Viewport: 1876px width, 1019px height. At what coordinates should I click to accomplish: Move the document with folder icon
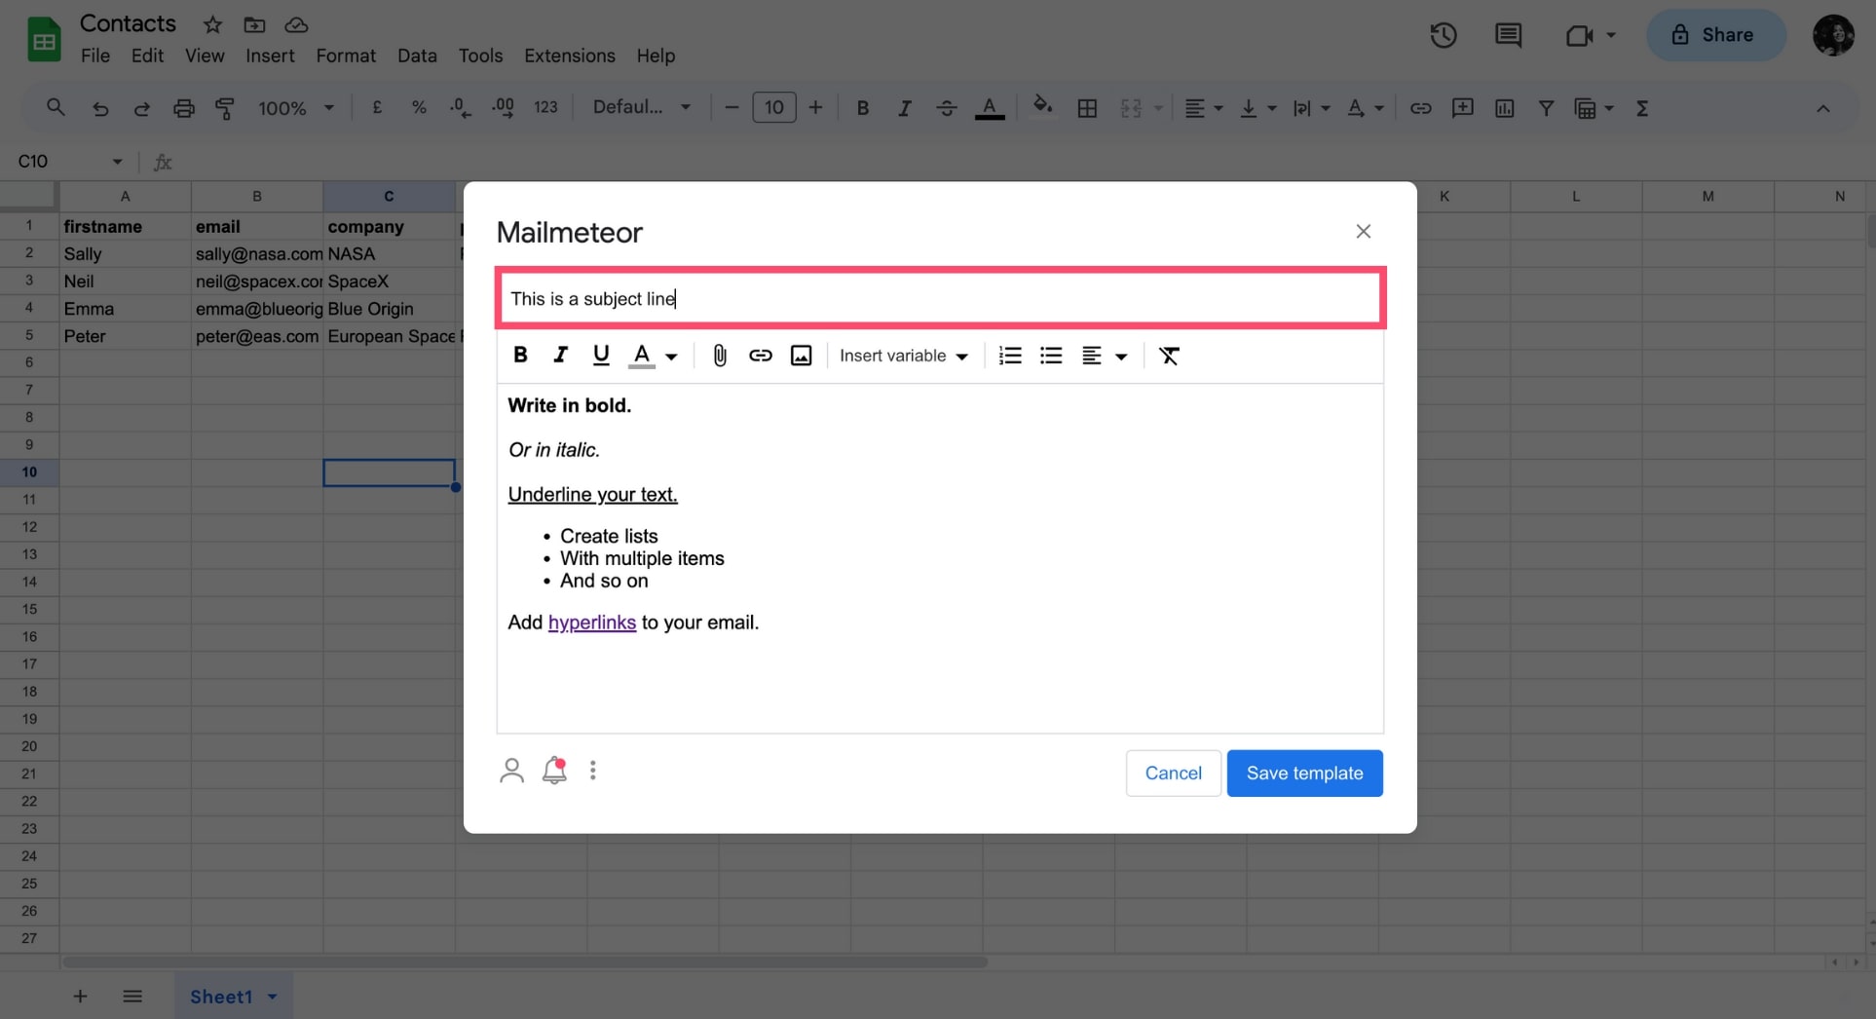(254, 24)
